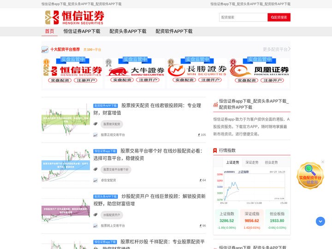Screen dimensions: 332x249
Task: Click the red bookmark icon beside 行情指数
Action: (x=215, y=150)
